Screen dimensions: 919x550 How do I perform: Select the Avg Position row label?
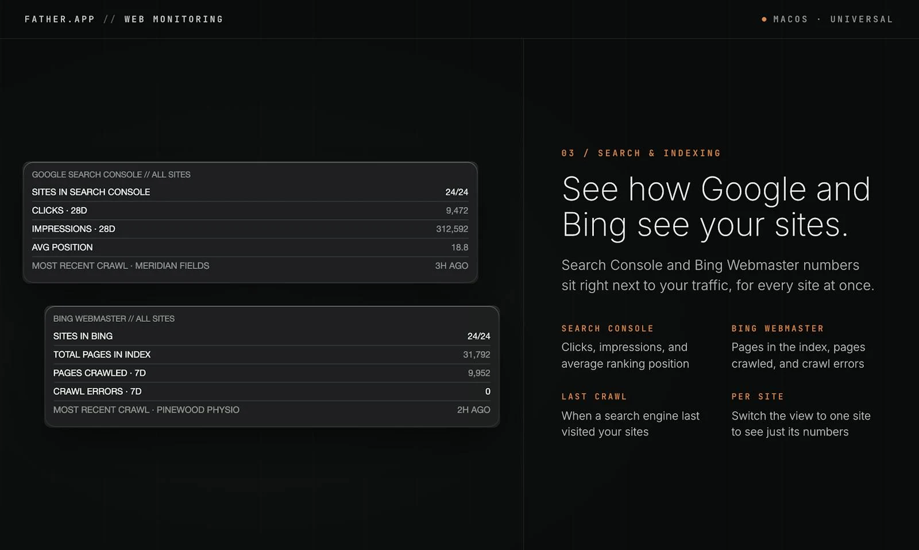pyautogui.click(x=62, y=247)
